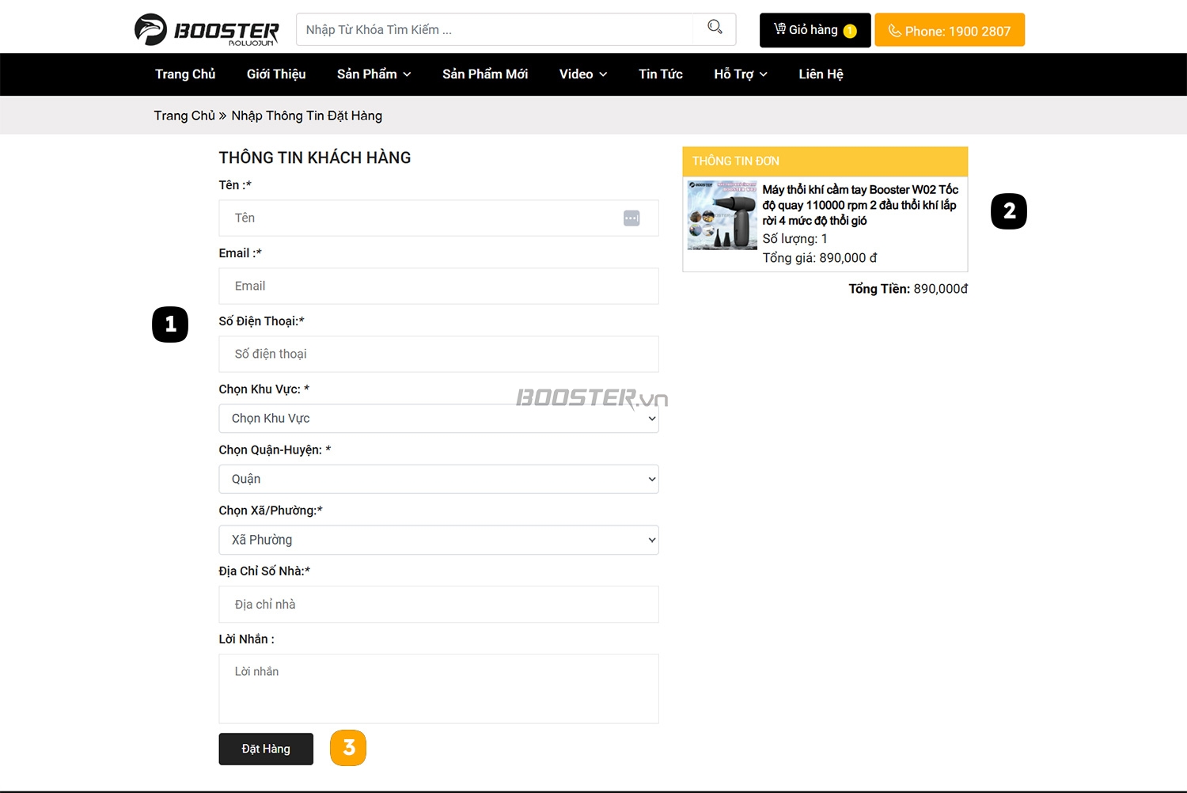Click the THÔNG TIN KHÁCH HÀNG heading

(x=315, y=157)
